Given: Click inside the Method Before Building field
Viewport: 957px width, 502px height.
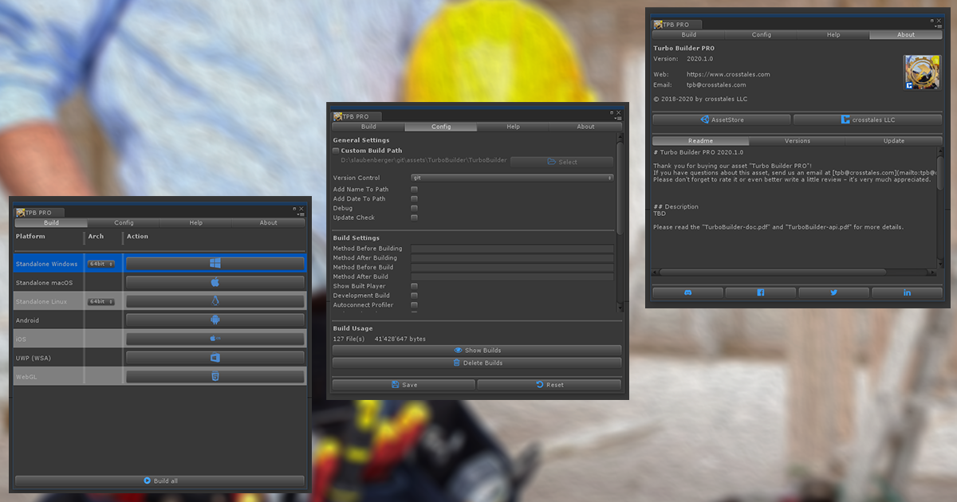Looking at the screenshot, I should tap(511, 248).
